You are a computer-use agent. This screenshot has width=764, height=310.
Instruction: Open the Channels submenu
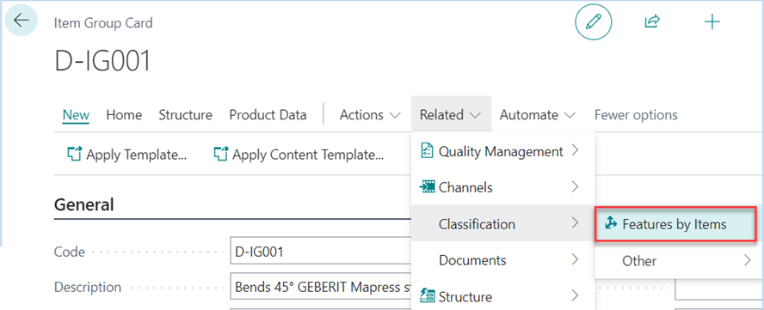click(502, 187)
